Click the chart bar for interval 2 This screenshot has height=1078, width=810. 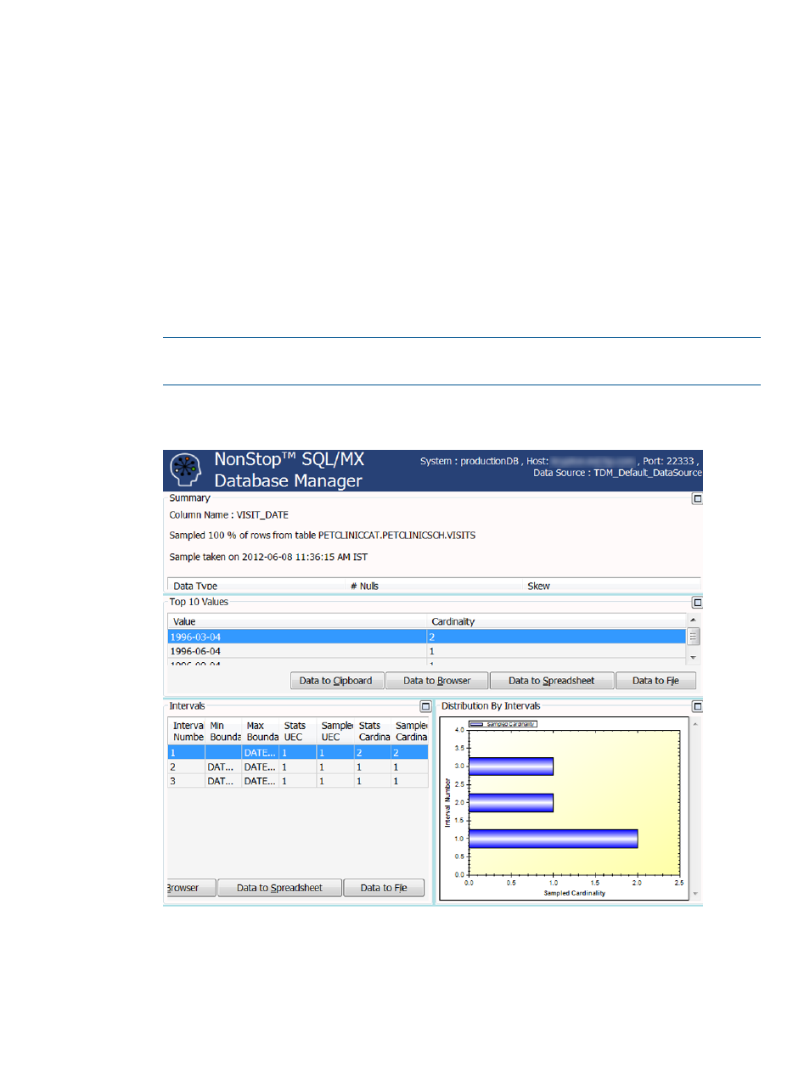pyautogui.click(x=511, y=802)
